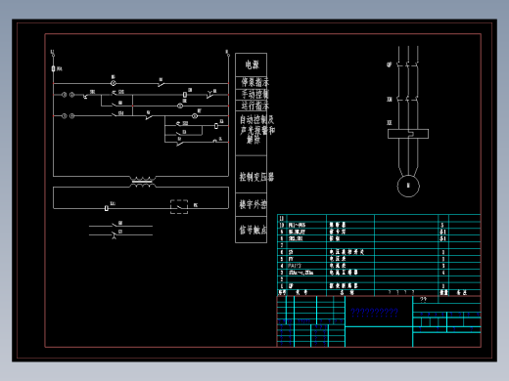The image size is (509, 381).
Task: Select the 电流互感器 entry in parts table
Action: [344, 273]
